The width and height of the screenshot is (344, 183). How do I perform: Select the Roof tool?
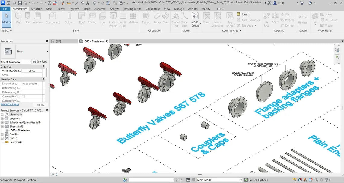pyautogui.click(x=82, y=19)
